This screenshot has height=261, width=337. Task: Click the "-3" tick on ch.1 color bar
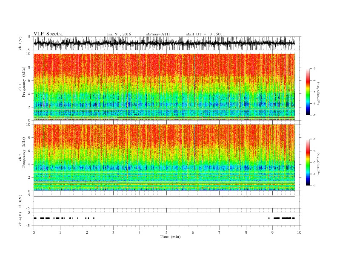click(314, 69)
